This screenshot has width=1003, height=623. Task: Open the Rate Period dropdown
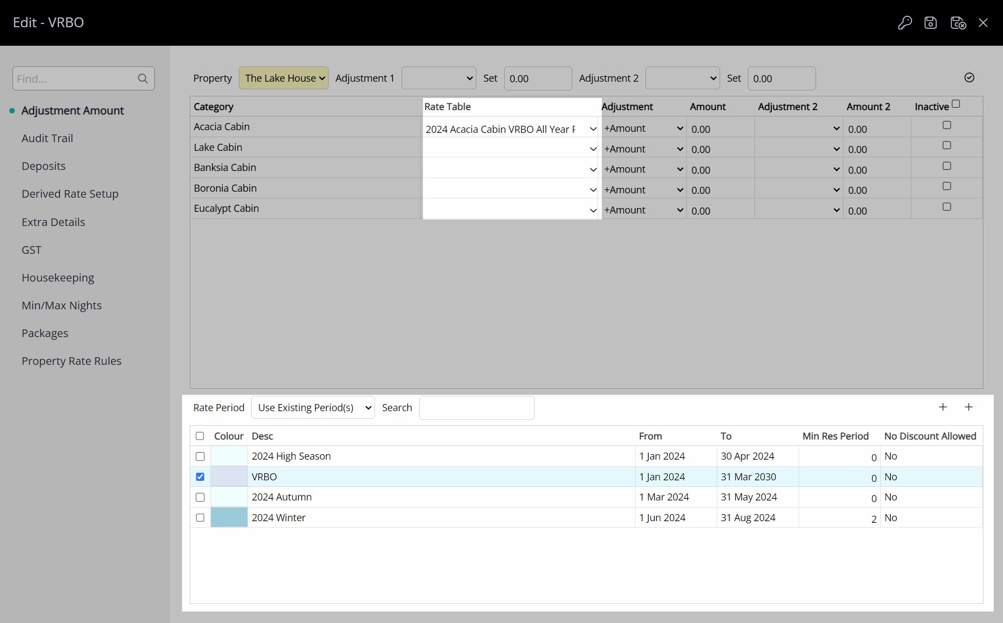point(313,407)
